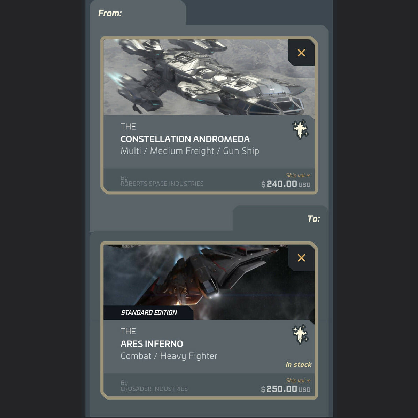
Task: Select the To: tab header
Action: click(313, 219)
